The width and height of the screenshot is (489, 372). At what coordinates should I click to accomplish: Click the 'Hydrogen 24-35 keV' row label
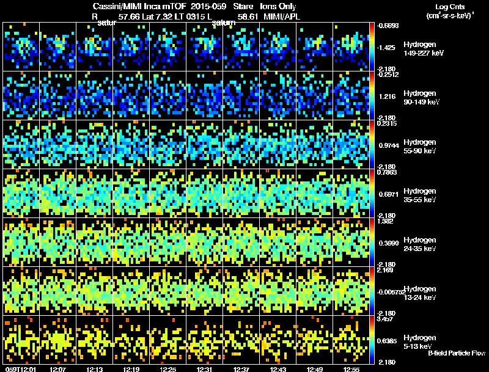tap(420, 244)
